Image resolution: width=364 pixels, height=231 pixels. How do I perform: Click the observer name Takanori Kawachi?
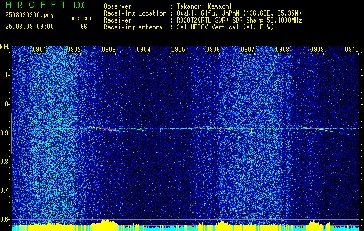pyautogui.click(x=203, y=6)
